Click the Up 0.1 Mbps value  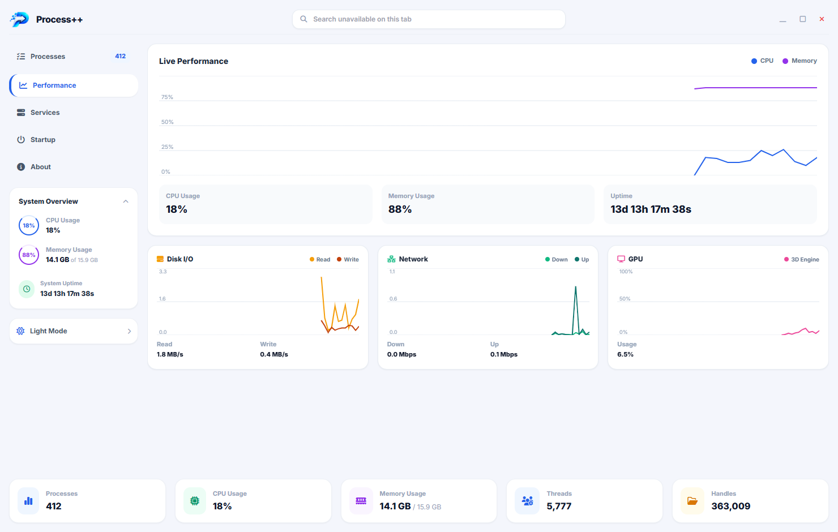pyautogui.click(x=504, y=354)
